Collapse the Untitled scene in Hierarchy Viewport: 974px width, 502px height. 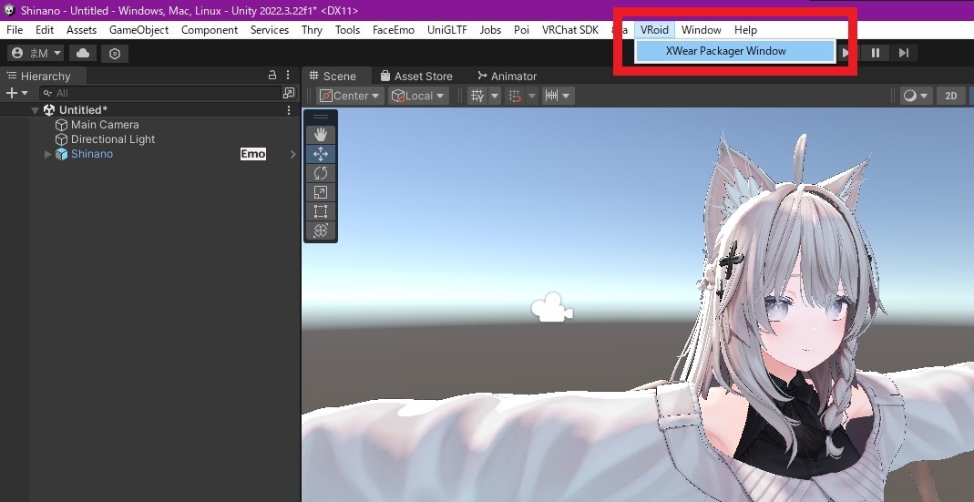[x=36, y=110]
